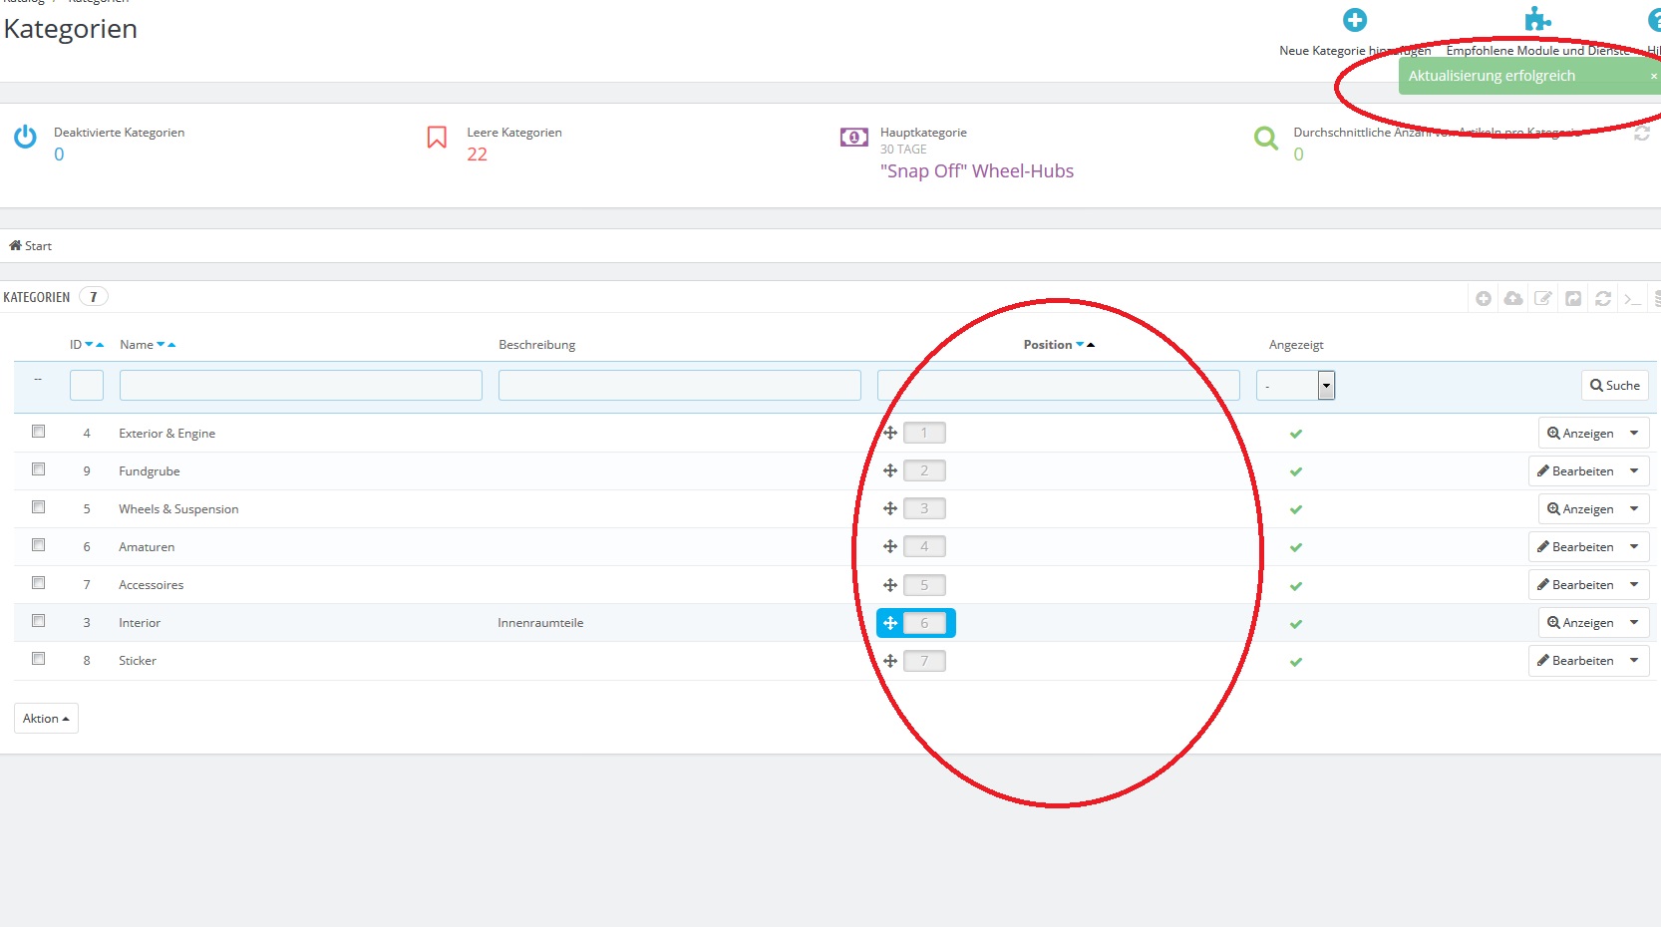Click the move handle for Accessoires

(890, 585)
